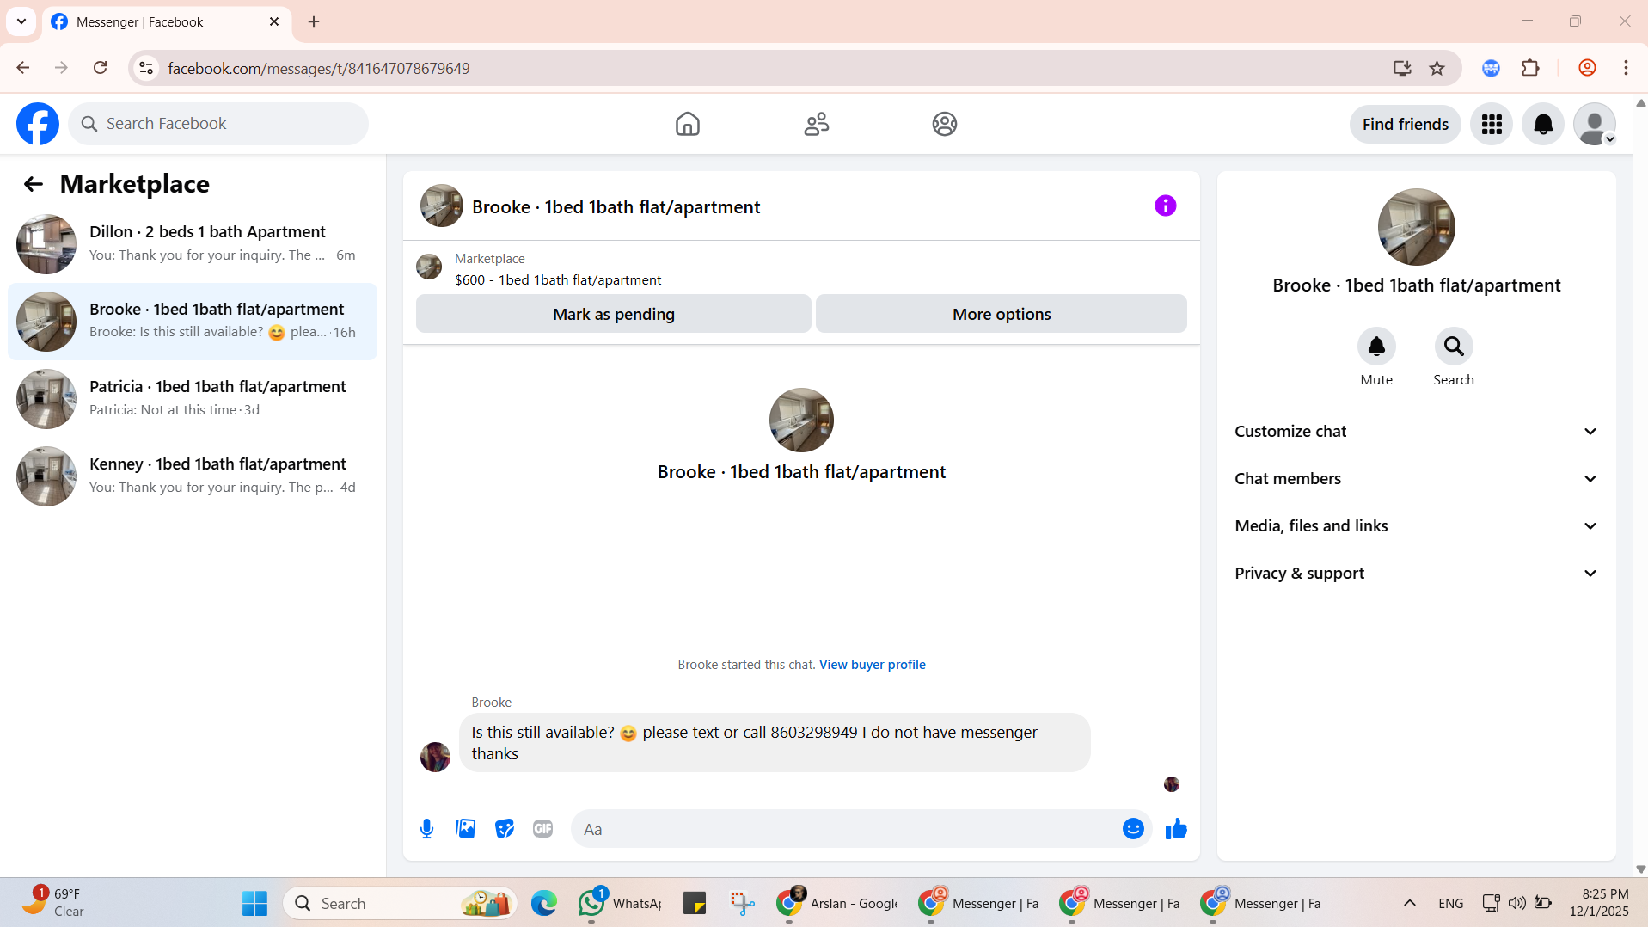Open Dillon 2 beds 1 bath Apartment chat
Screen dimensions: 1648x927
(x=193, y=244)
